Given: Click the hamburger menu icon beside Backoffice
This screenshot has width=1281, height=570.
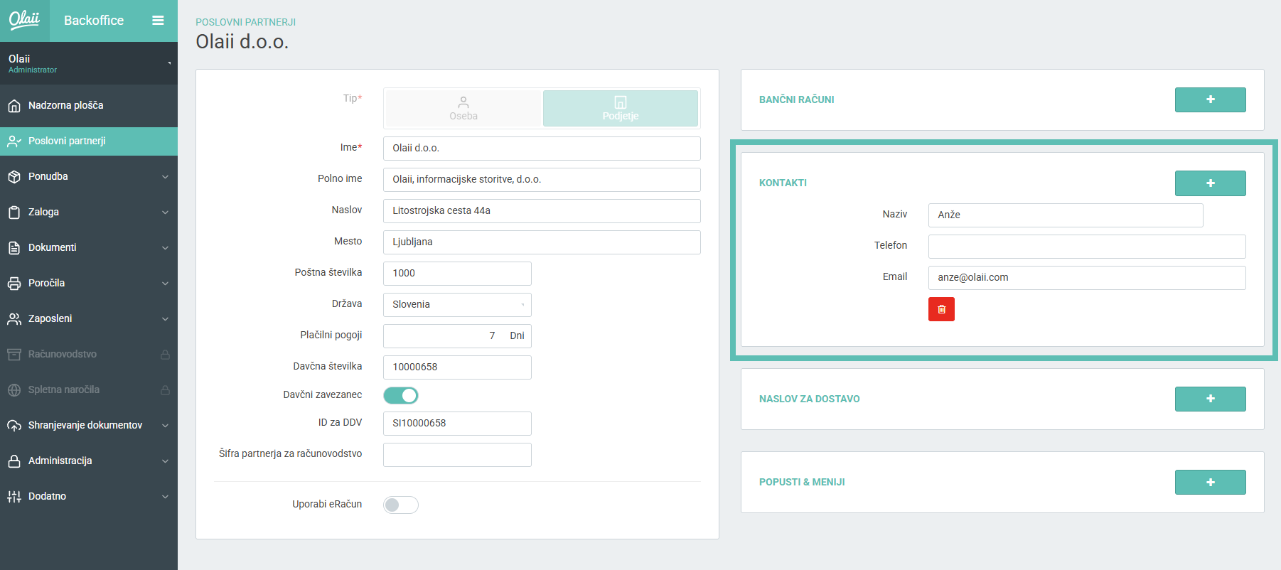Looking at the screenshot, I should point(158,21).
